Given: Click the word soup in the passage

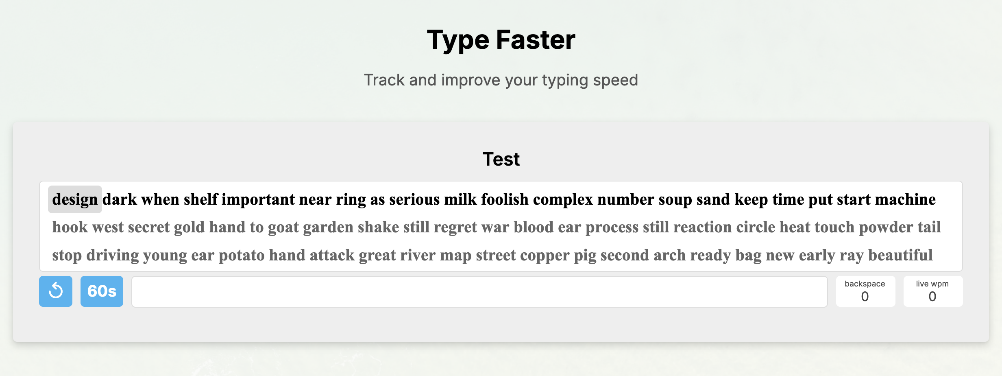Looking at the screenshot, I should tap(676, 199).
